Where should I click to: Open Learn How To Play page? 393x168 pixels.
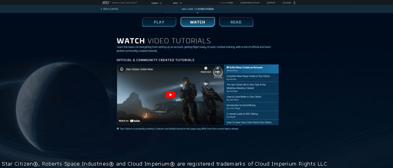click(250, 3)
